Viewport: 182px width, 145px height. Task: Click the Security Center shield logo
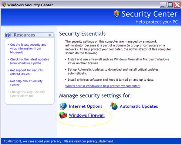pos(117,14)
